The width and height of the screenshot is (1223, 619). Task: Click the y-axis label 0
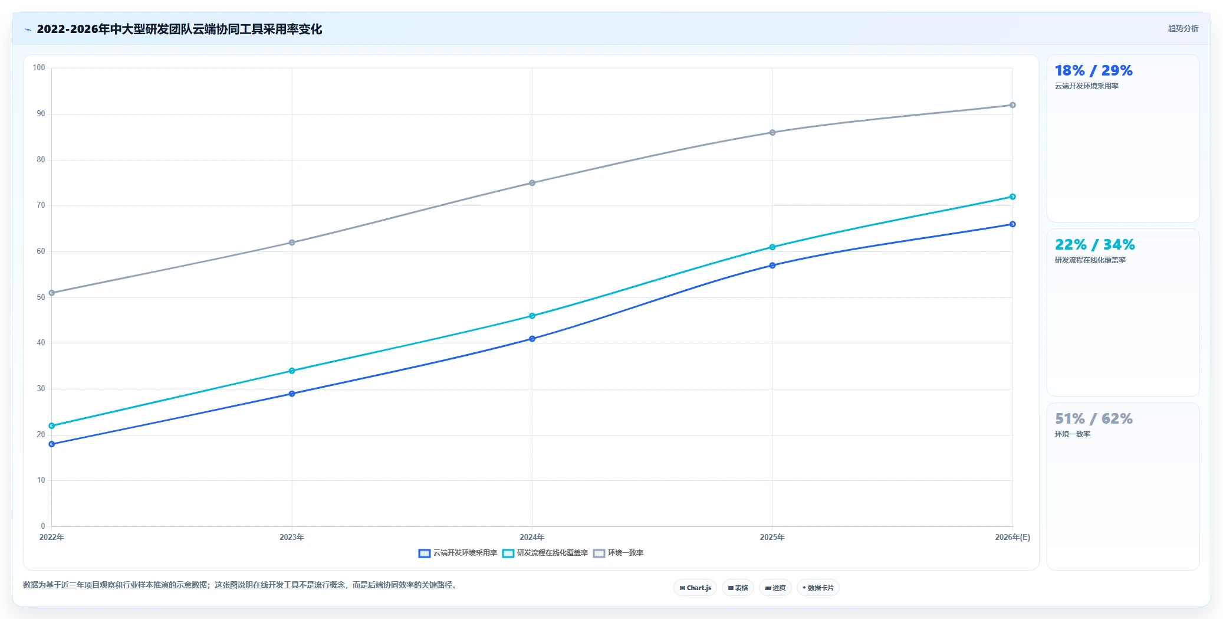click(43, 526)
